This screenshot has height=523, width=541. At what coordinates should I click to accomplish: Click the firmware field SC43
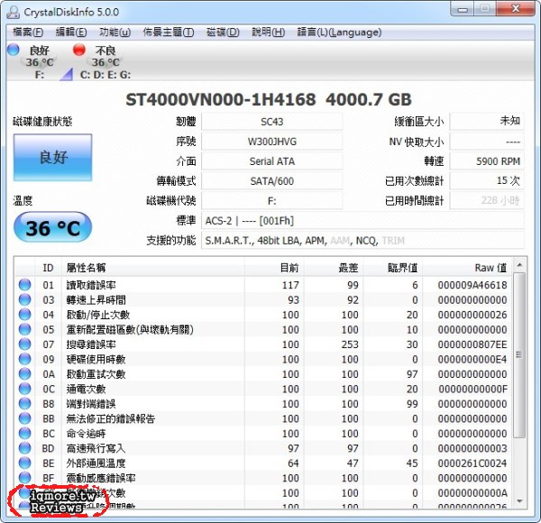point(272,122)
